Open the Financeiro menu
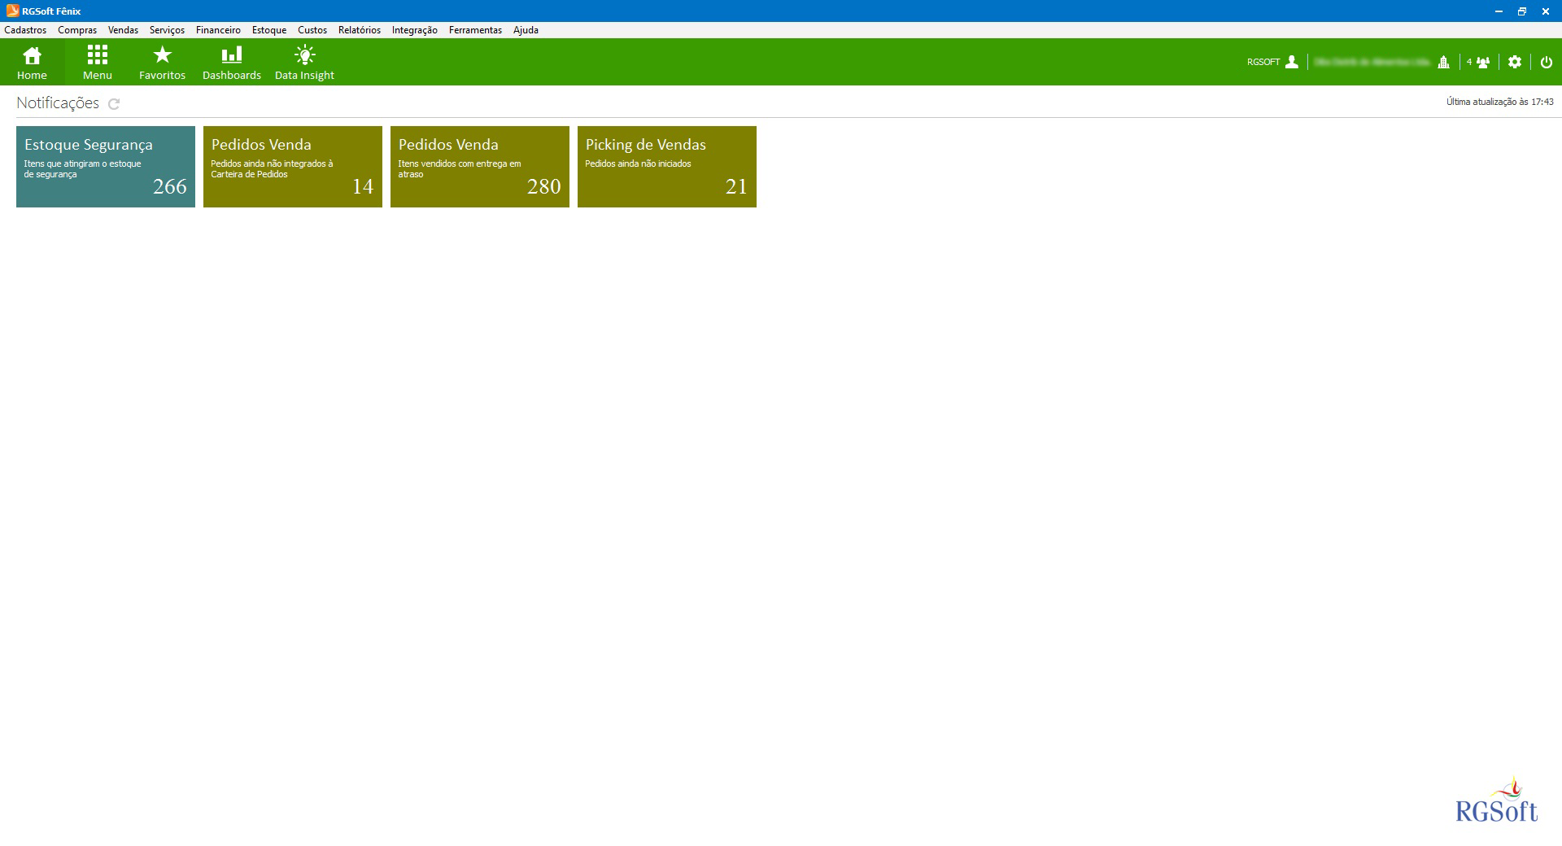 (x=218, y=30)
